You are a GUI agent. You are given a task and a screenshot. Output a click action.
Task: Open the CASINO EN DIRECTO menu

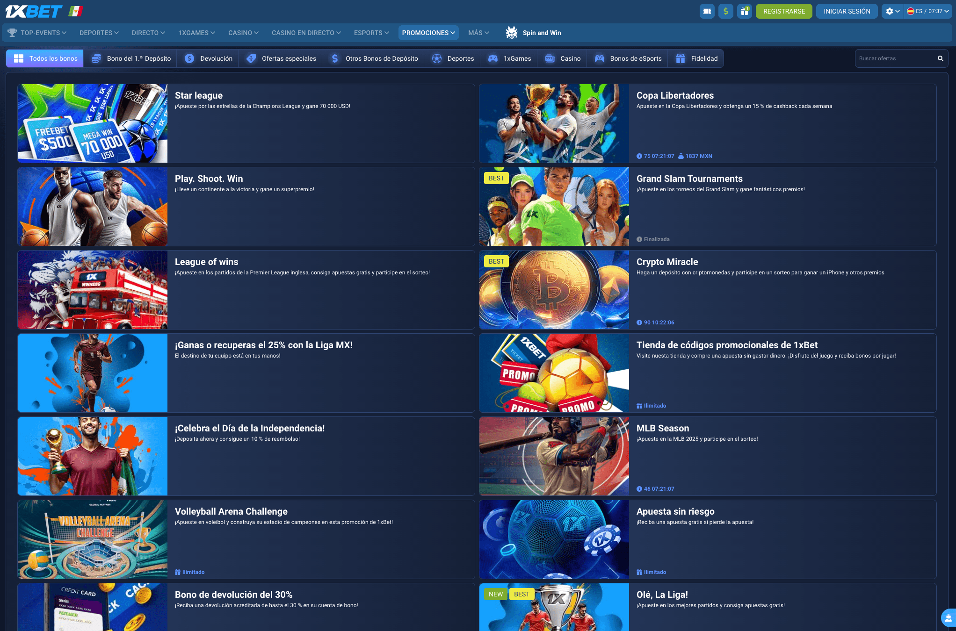point(306,33)
